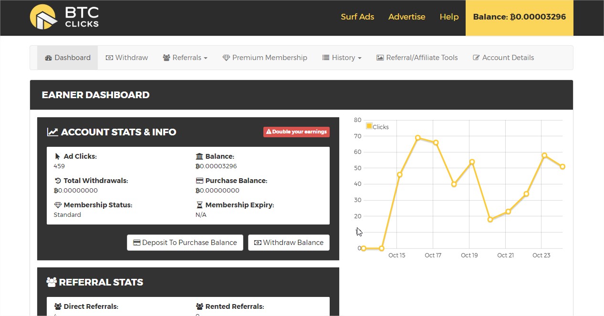The width and height of the screenshot is (604, 316).
Task: Open the Dashboard tab
Action: [x=68, y=58]
